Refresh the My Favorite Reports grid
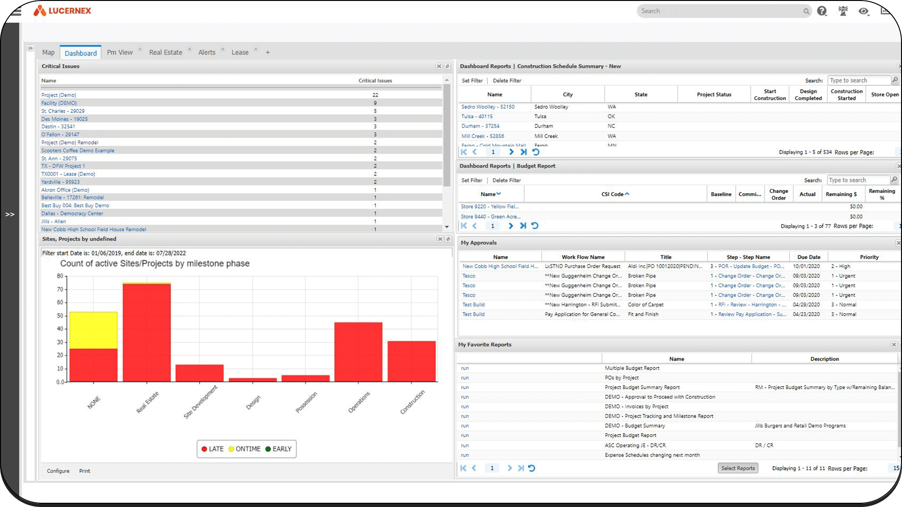The image size is (902, 507). click(x=531, y=468)
